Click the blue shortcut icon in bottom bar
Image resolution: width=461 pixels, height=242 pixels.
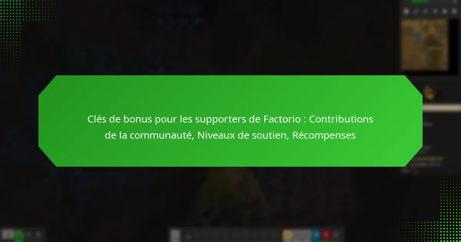[x=316, y=235]
